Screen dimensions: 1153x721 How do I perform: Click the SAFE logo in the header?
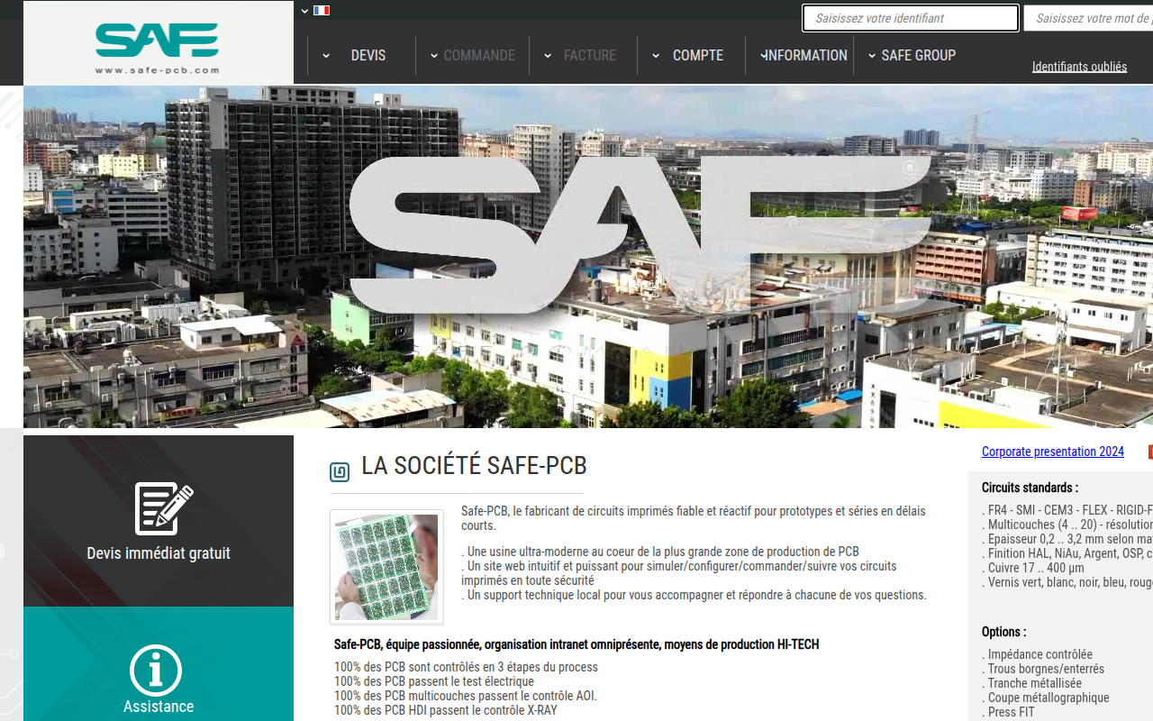pyautogui.click(x=158, y=48)
